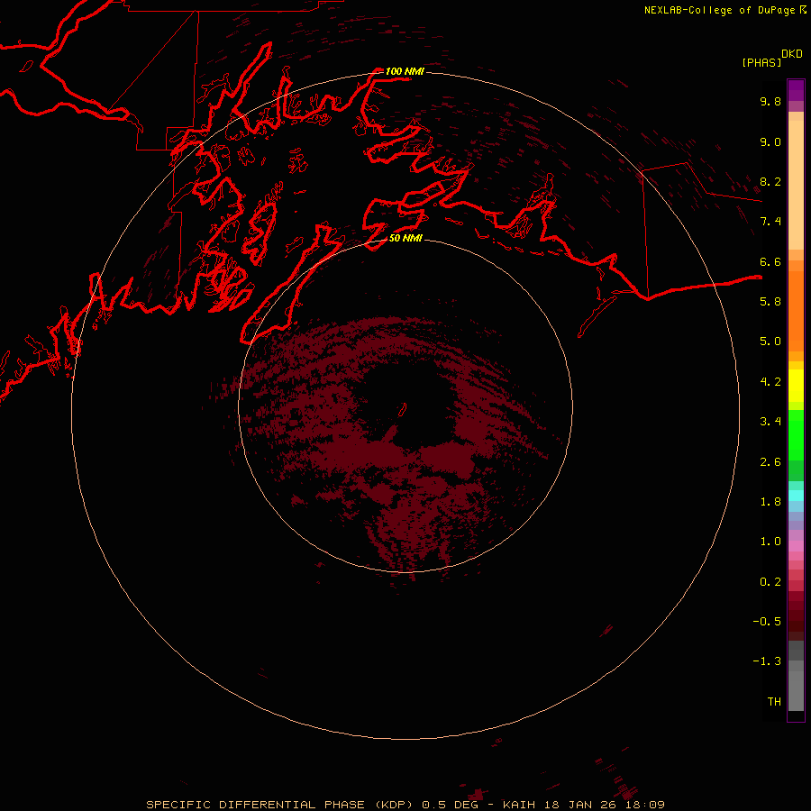Screen dimensions: 811x811
Task: Click the 2.6 scale value
Action: [x=770, y=462]
